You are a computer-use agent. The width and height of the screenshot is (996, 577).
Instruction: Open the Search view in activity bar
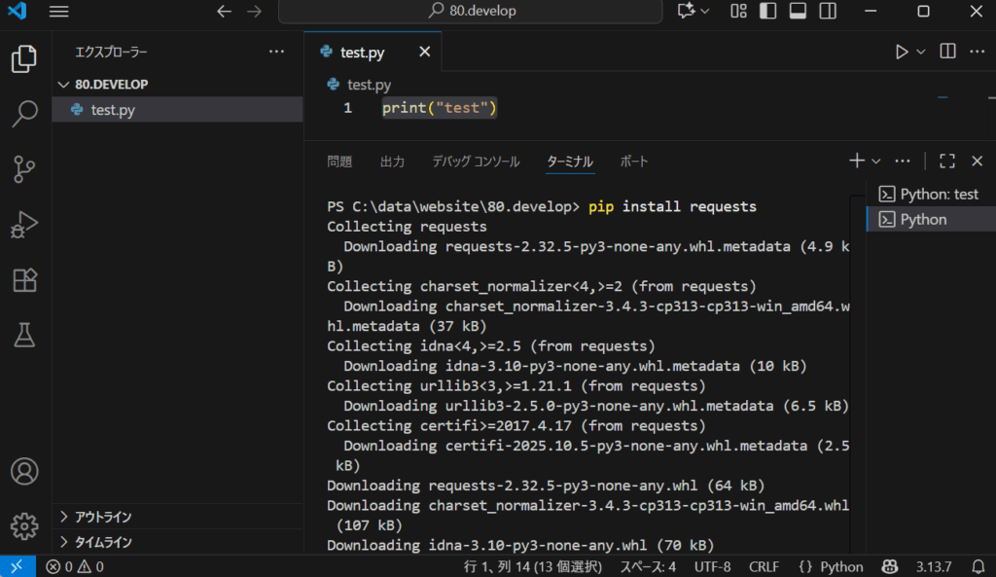coord(24,114)
